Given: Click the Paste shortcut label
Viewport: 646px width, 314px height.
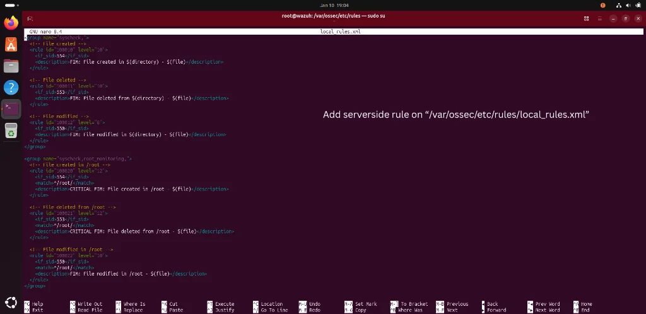Looking at the screenshot, I should point(176,310).
